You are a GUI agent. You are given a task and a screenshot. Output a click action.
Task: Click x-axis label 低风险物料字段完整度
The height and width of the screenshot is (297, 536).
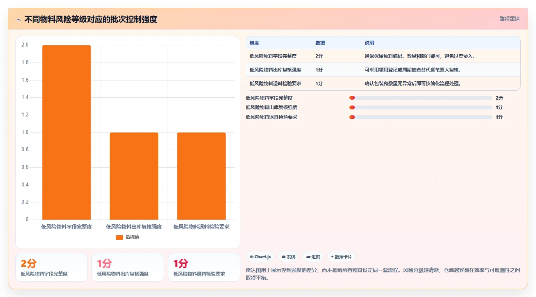[66, 227]
